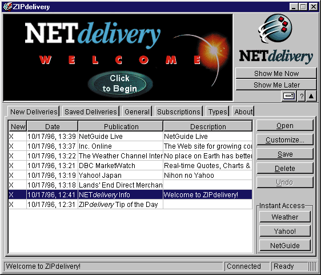This screenshot has width=321, height=275.
Task: Toggle the New X mark for NetGuide Live row
Action: 11,136
